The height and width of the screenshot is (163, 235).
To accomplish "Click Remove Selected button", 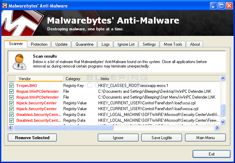I will [x=32, y=138].
